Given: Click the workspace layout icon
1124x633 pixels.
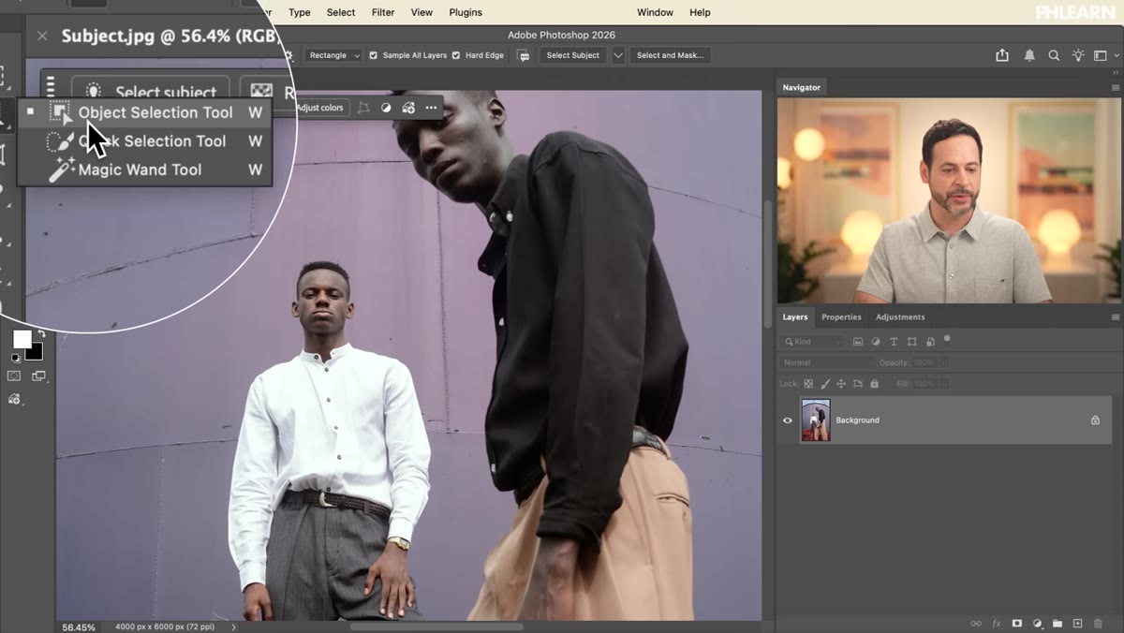Looking at the screenshot, I should 1102,55.
